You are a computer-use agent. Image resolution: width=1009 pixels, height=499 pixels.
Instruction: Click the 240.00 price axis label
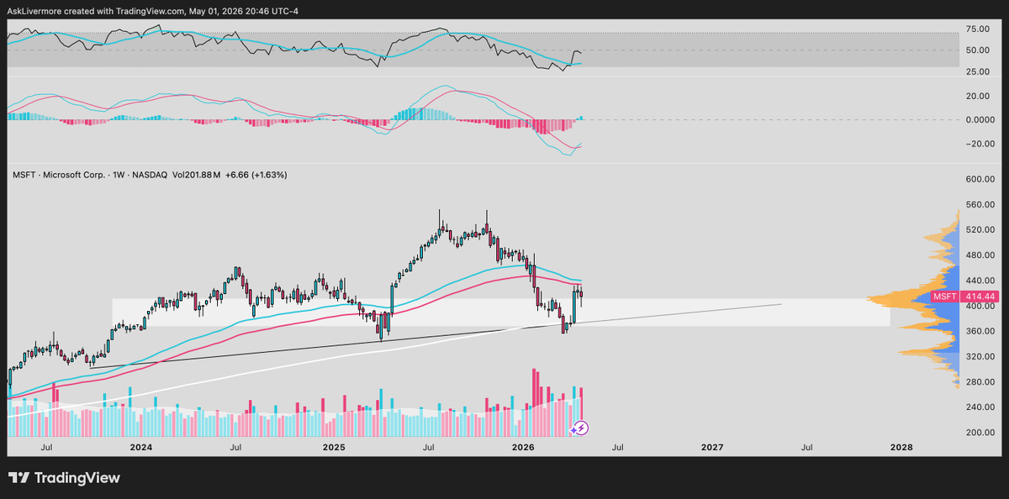(979, 407)
